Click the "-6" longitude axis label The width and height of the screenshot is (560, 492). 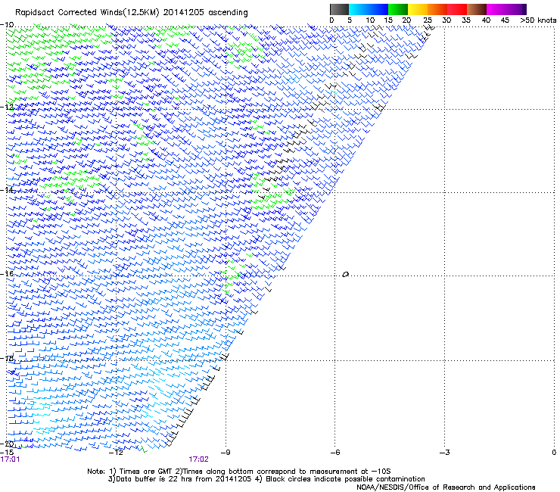point(334,453)
